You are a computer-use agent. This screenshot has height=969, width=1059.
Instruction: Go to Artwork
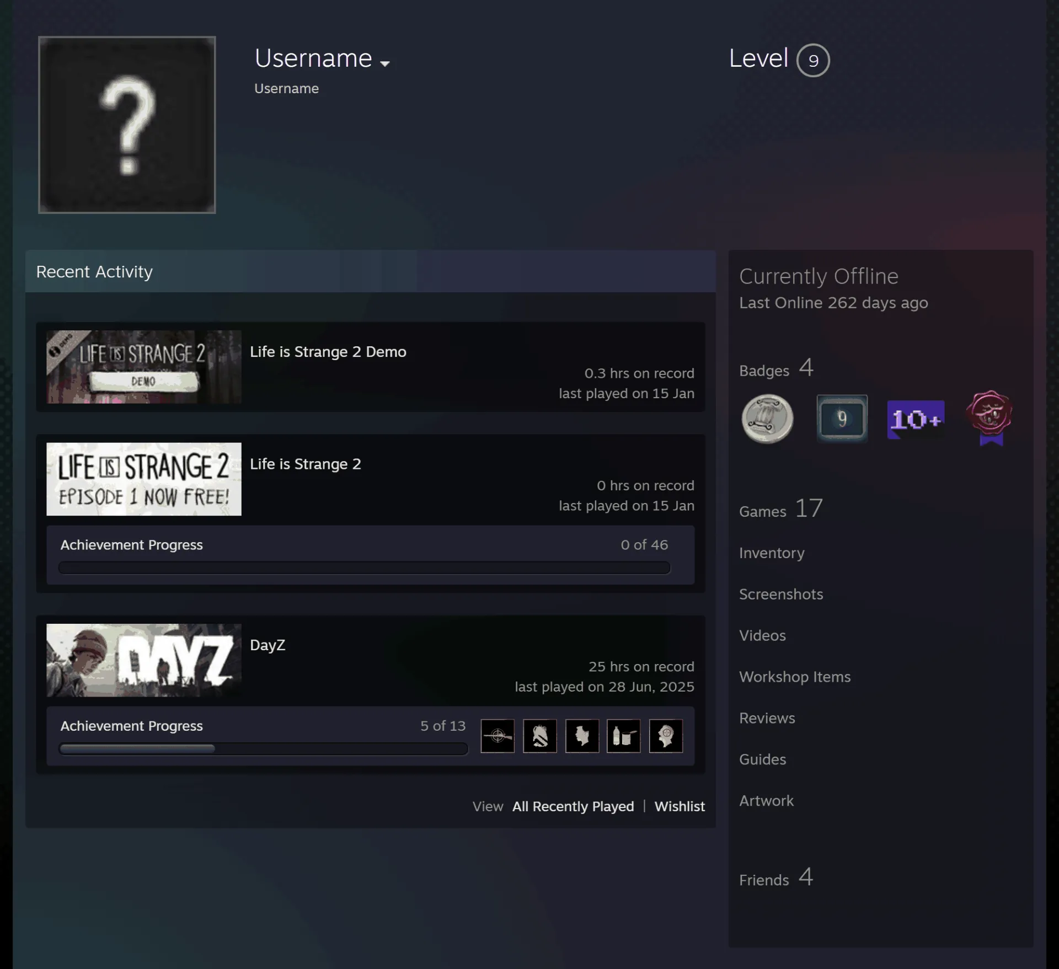coord(766,801)
